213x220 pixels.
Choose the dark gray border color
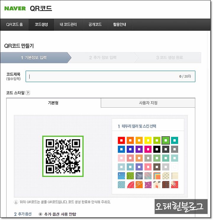click(166, 149)
